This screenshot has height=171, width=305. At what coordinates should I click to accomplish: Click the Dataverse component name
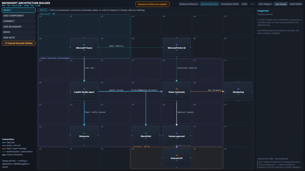pyautogui.click(x=84, y=136)
